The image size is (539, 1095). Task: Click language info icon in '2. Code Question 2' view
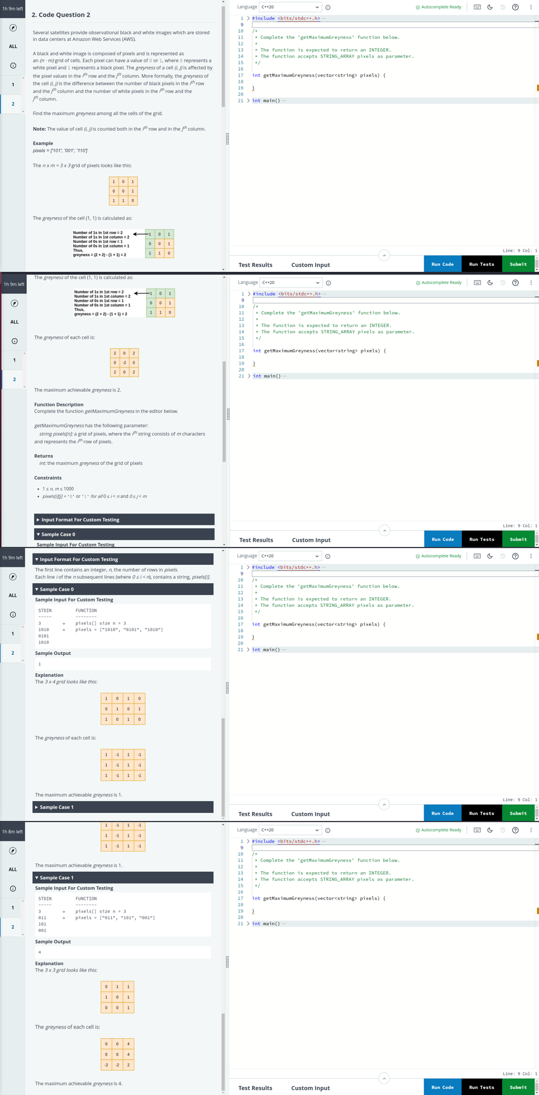328,8
